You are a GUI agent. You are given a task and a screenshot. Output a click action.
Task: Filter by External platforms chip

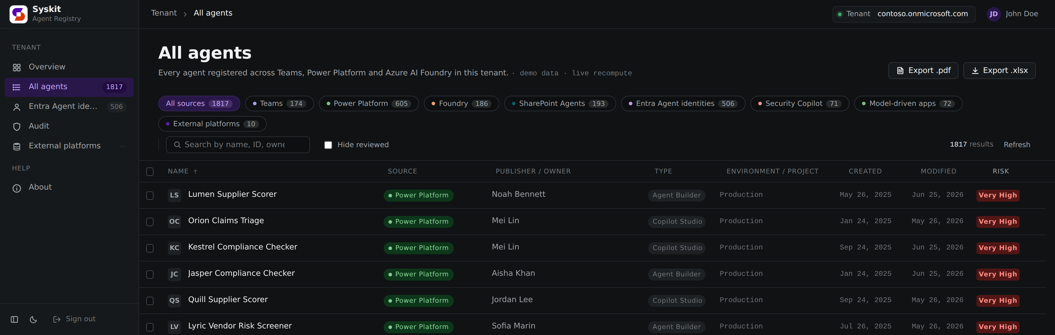coord(212,124)
